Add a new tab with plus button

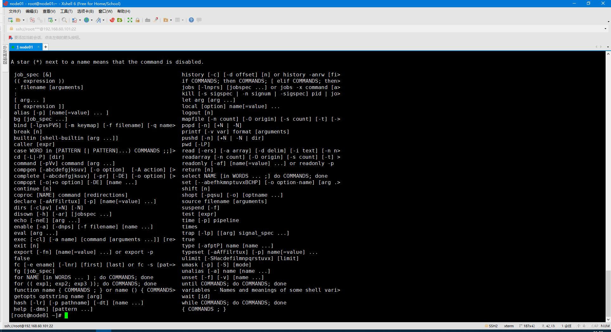[x=46, y=47]
